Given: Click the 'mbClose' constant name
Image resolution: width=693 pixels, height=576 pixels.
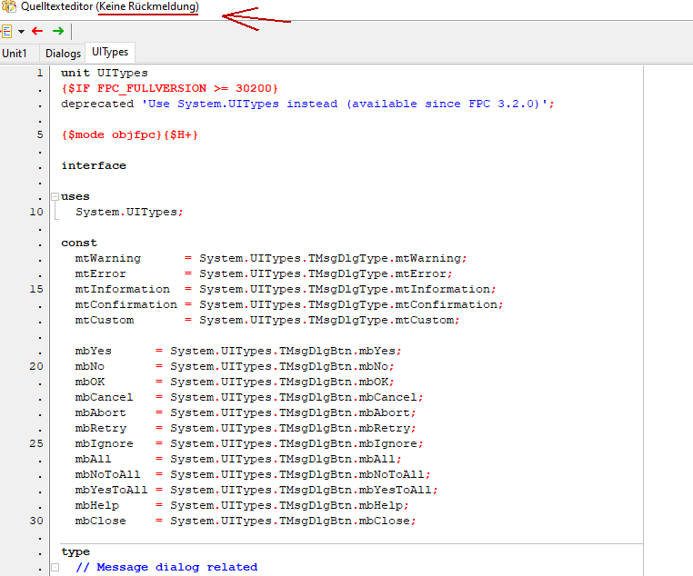Looking at the screenshot, I should point(101,521).
